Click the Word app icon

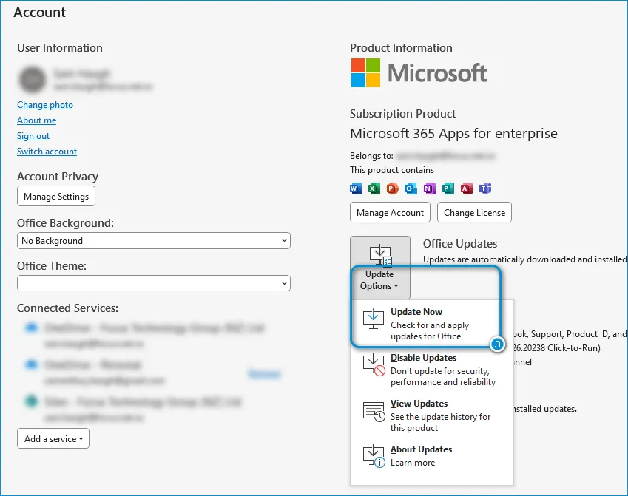tap(356, 188)
